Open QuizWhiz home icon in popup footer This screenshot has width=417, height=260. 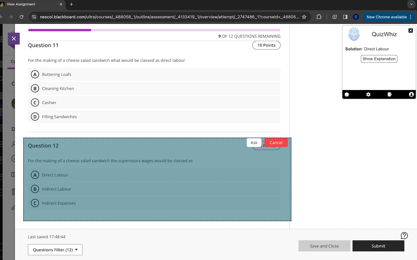[x=347, y=95]
